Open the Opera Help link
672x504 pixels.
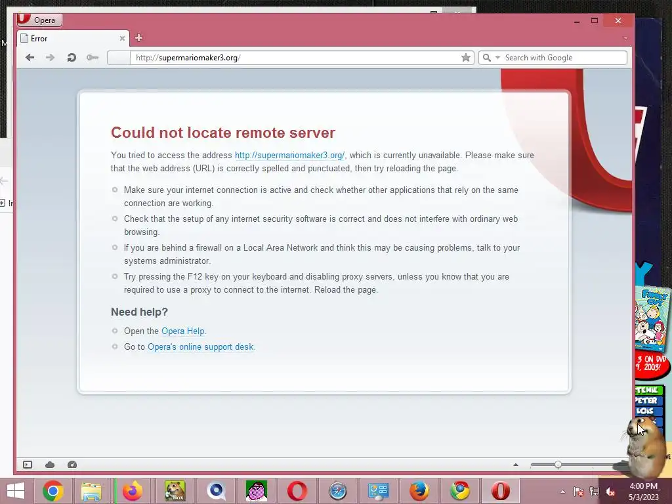[183, 331]
